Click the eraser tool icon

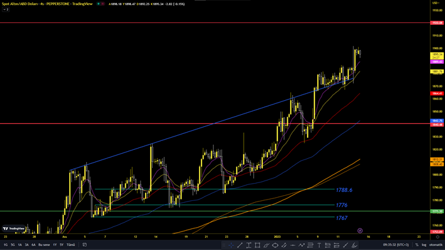click(354, 245)
